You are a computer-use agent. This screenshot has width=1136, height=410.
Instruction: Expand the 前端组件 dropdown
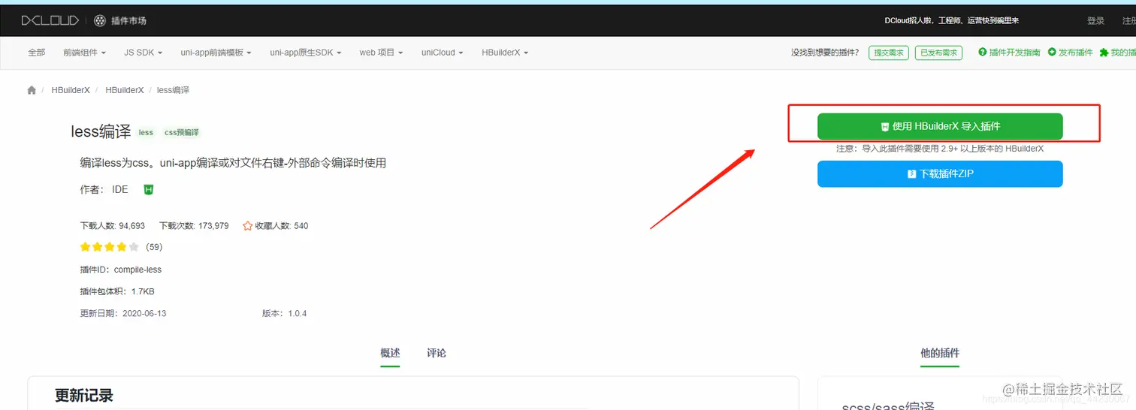[x=84, y=53]
